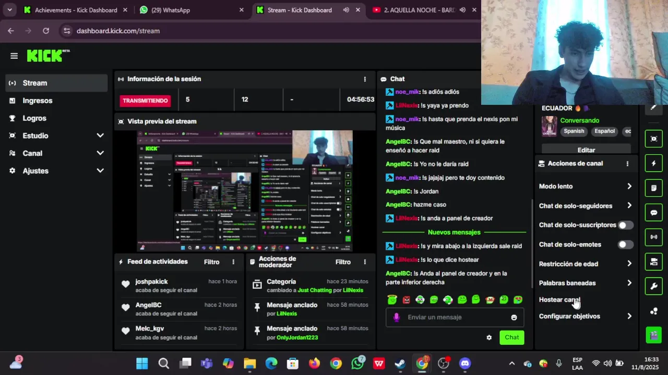Expand the Canal sidebar section
668x375 pixels.
pos(100,153)
